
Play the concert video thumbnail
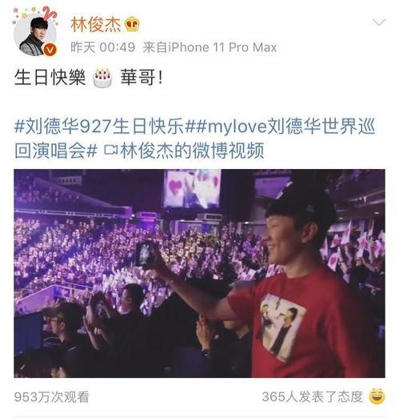point(199,273)
